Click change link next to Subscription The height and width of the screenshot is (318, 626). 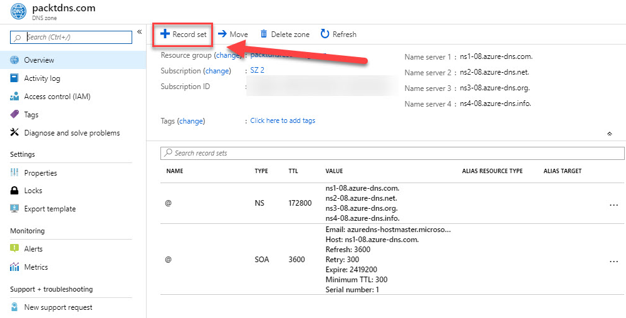tap(217, 71)
